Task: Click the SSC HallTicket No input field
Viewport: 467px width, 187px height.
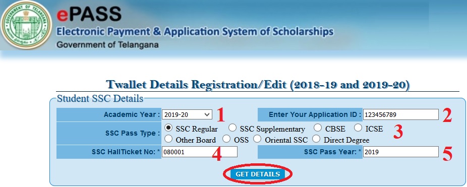Action: (x=200, y=152)
